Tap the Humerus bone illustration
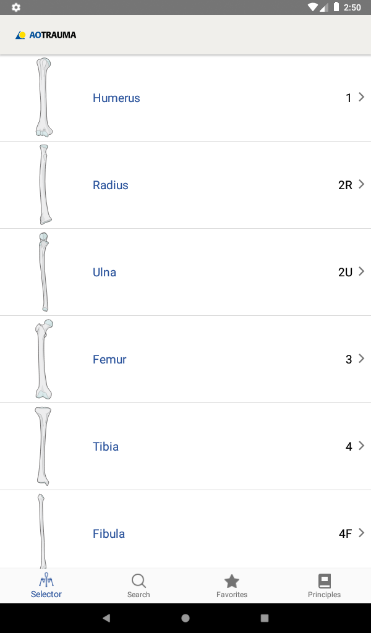 point(44,98)
